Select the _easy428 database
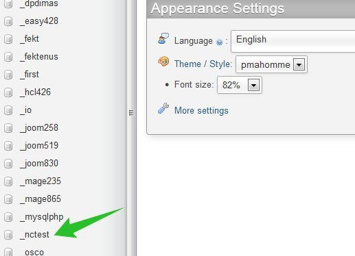This screenshot has height=256, width=355. pyautogui.click(x=39, y=21)
